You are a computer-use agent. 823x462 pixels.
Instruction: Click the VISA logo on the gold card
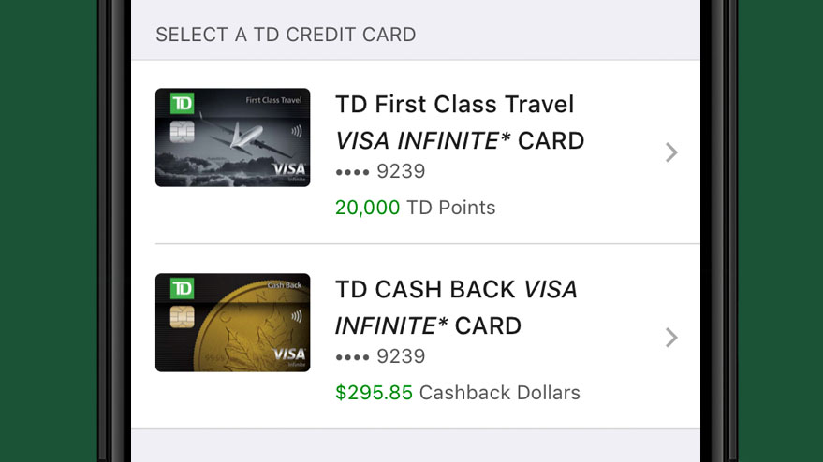coord(289,355)
